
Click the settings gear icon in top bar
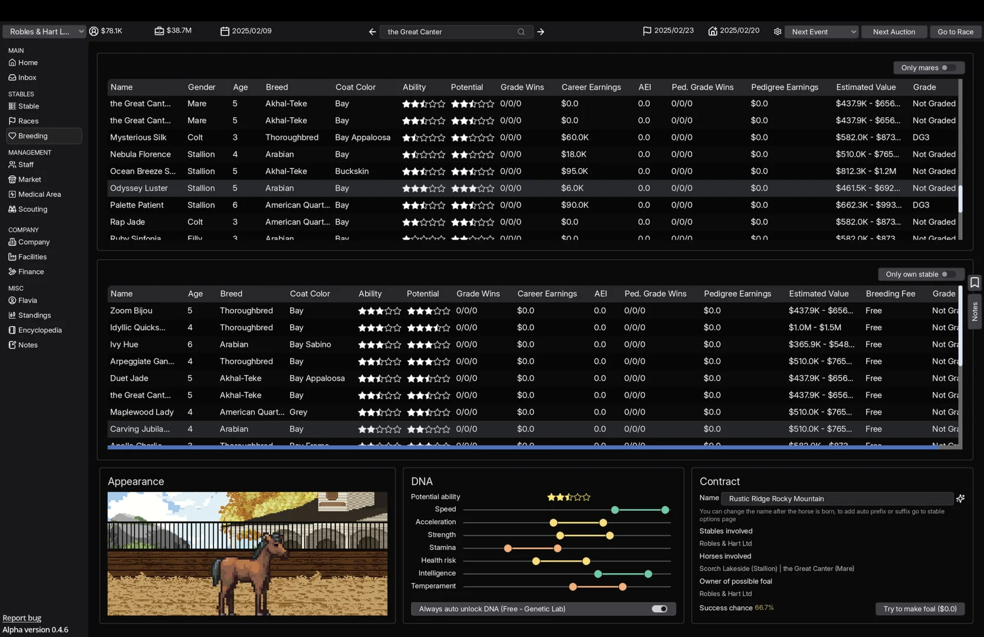[x=777, y=32]
